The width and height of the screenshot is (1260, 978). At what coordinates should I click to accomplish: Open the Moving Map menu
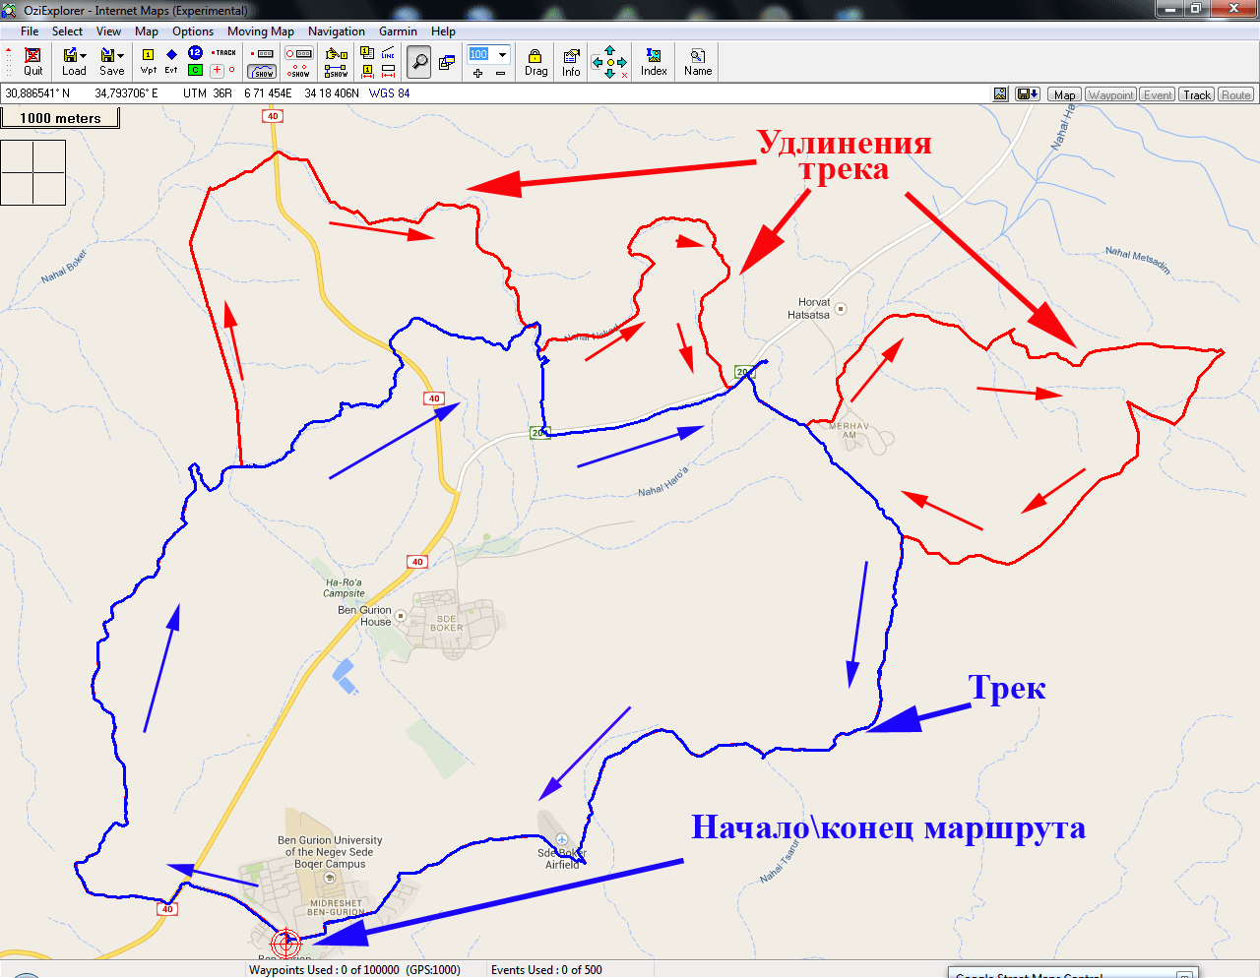tap(260, 31)
